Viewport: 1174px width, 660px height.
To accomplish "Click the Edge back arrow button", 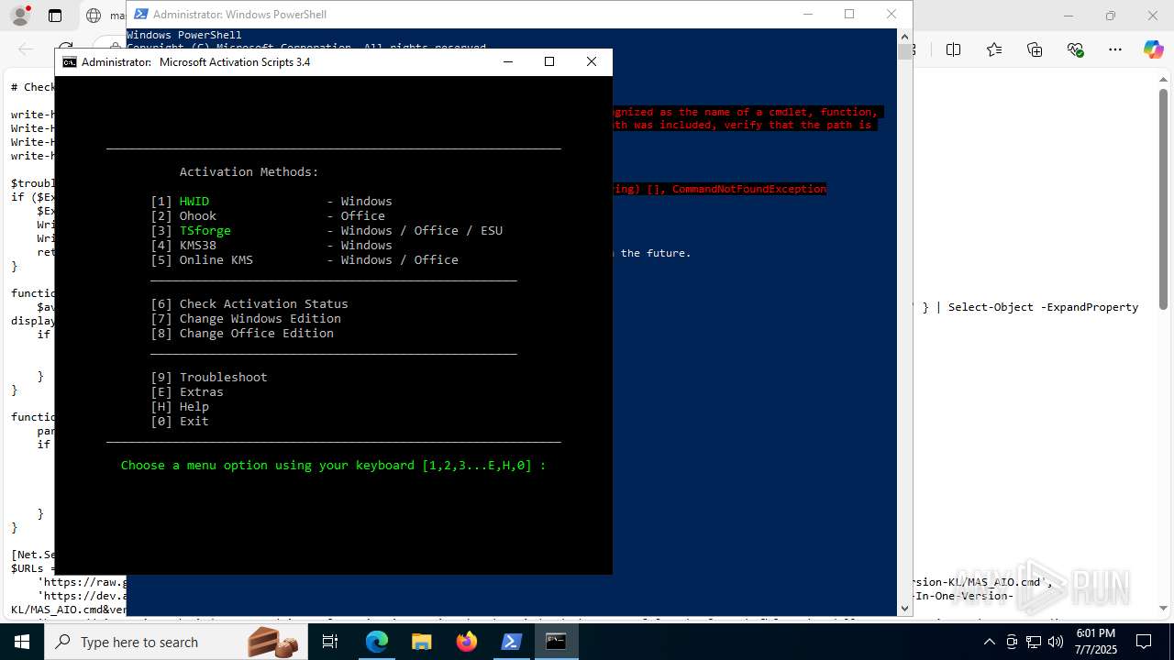I will coord(26,49).
